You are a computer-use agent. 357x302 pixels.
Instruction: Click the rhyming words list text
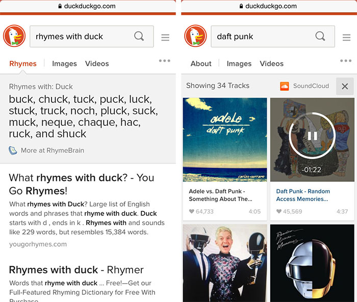click(83, 117)
